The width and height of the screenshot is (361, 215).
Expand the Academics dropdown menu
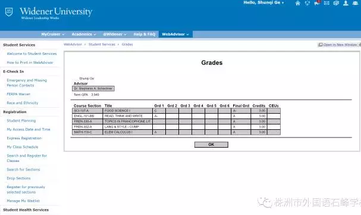click(x=84, y=34)
